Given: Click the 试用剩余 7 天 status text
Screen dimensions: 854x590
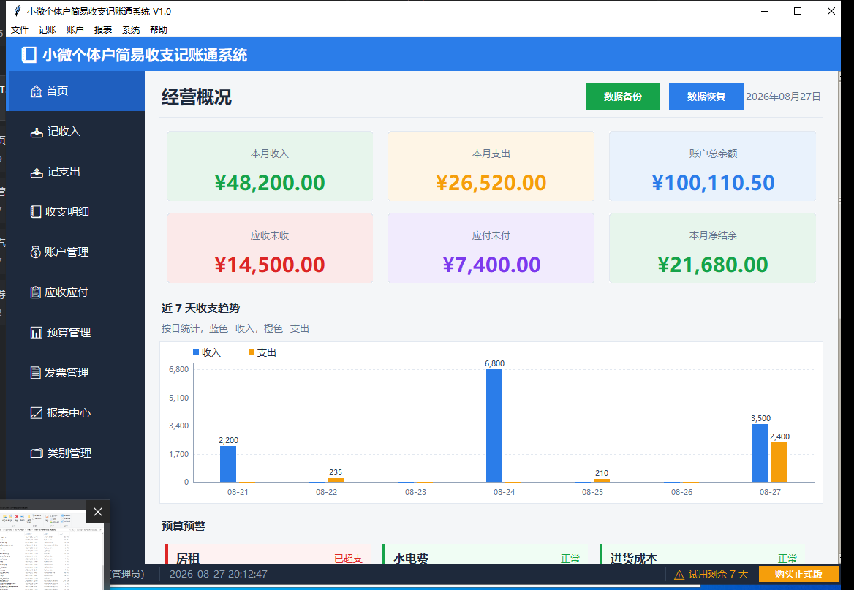Looking at the screenshot, I should [x=718, y=574].
